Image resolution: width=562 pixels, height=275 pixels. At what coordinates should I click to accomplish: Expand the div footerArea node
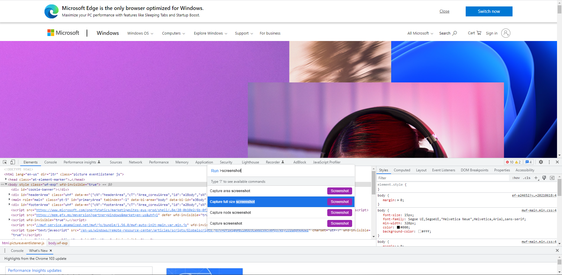click(9, 204)
